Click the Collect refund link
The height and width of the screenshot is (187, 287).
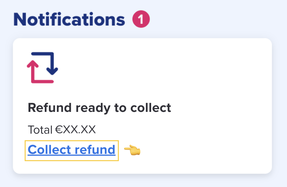click(71, 150)
